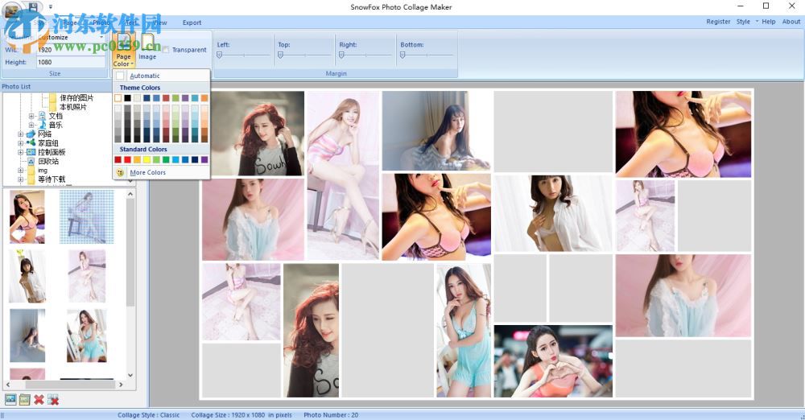Select the 音乐 music note icon
The height and width of the screenshot is (420, 805).
(43, 125)
